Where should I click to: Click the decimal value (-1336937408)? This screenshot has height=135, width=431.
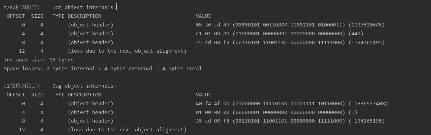368,104
